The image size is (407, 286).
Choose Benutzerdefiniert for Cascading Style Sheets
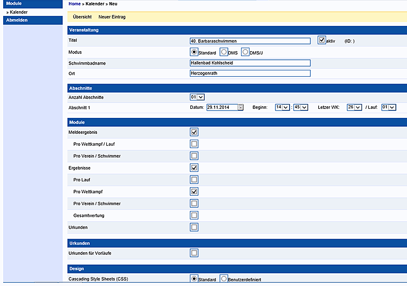(x=224, y=279)
